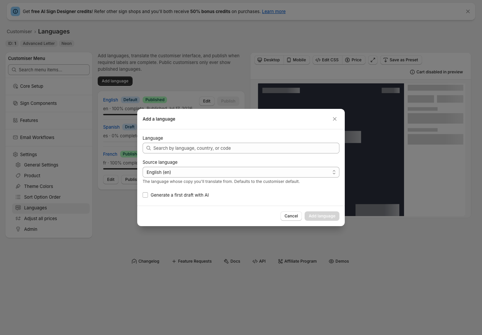This screenshot has height=335, width=482.
Task: Open the English language link
Action: (x=110, y=100)
